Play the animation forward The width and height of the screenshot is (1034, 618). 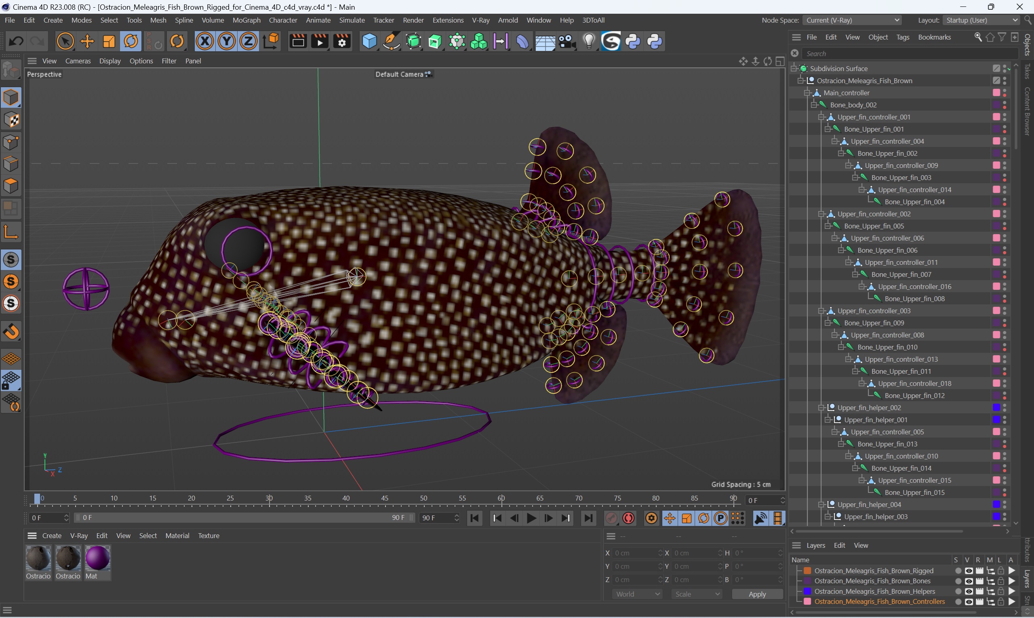coord(531,518)
